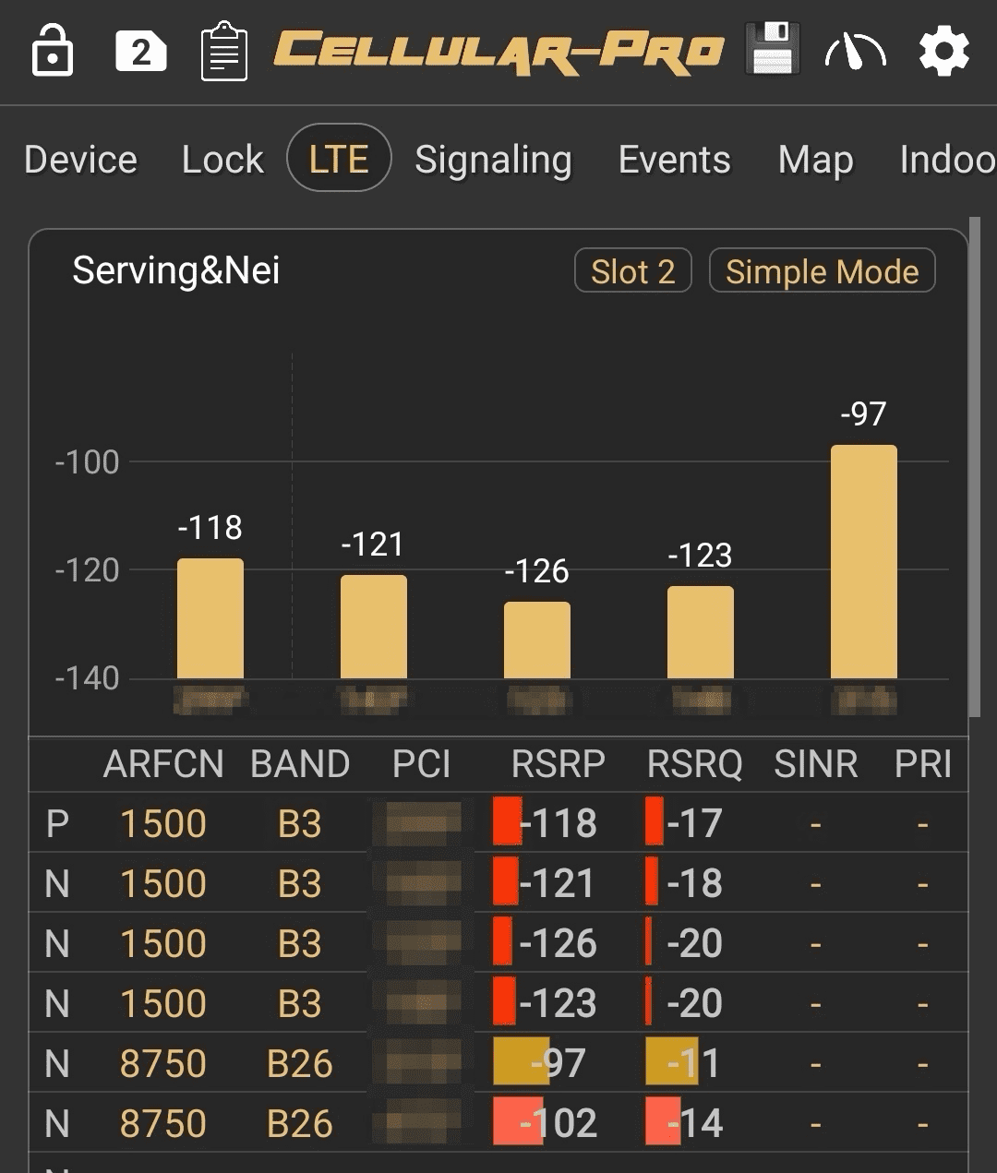Tap the ARFCN column header

click(163, 764)
